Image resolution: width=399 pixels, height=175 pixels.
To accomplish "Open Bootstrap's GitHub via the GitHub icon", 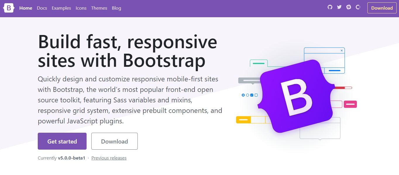I will tap(330, 7).
